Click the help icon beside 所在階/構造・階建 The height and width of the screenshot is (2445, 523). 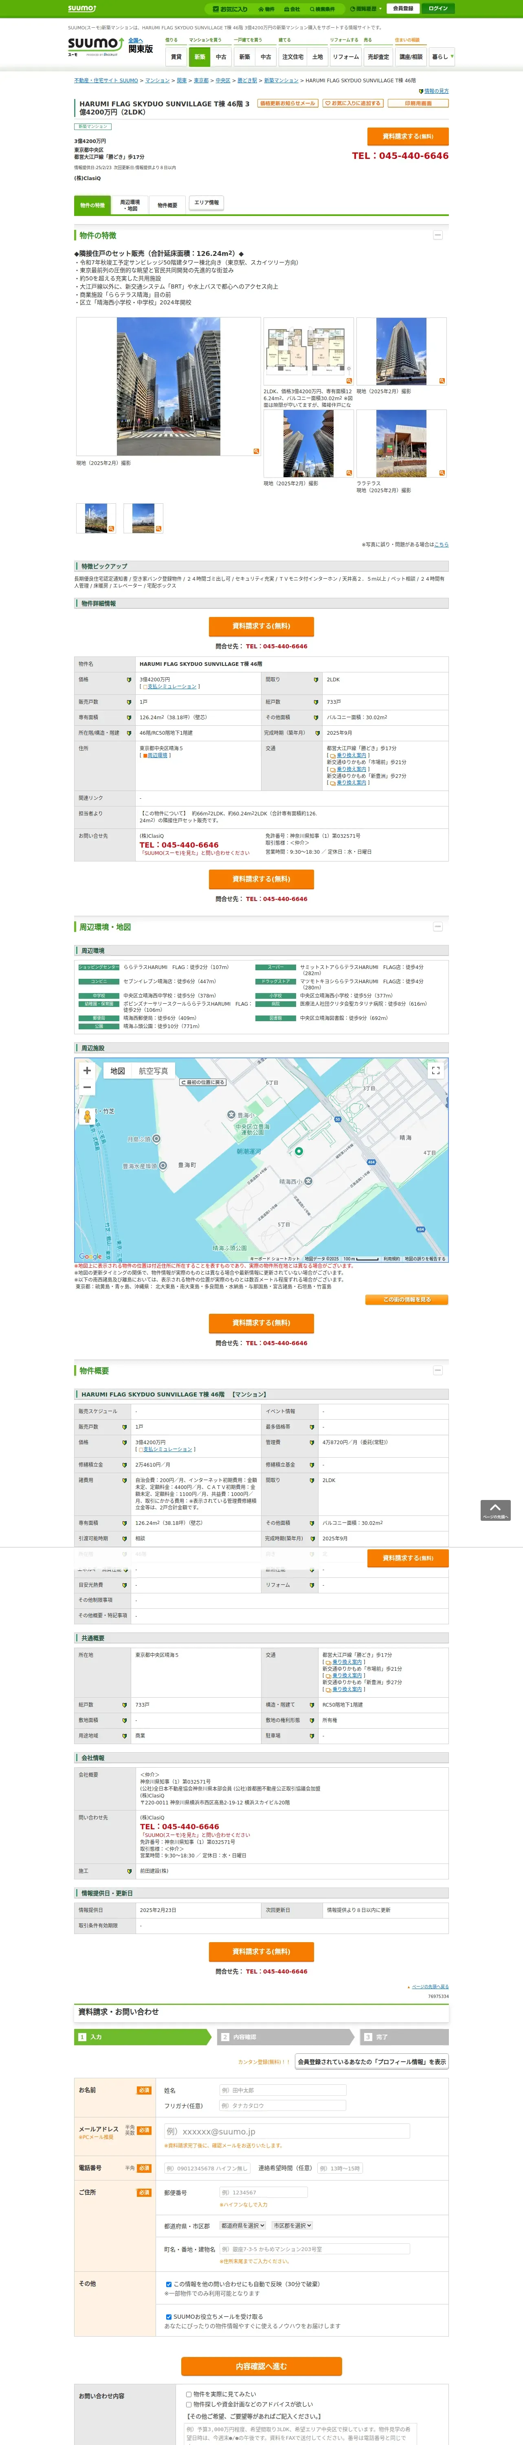pos(129,733)
